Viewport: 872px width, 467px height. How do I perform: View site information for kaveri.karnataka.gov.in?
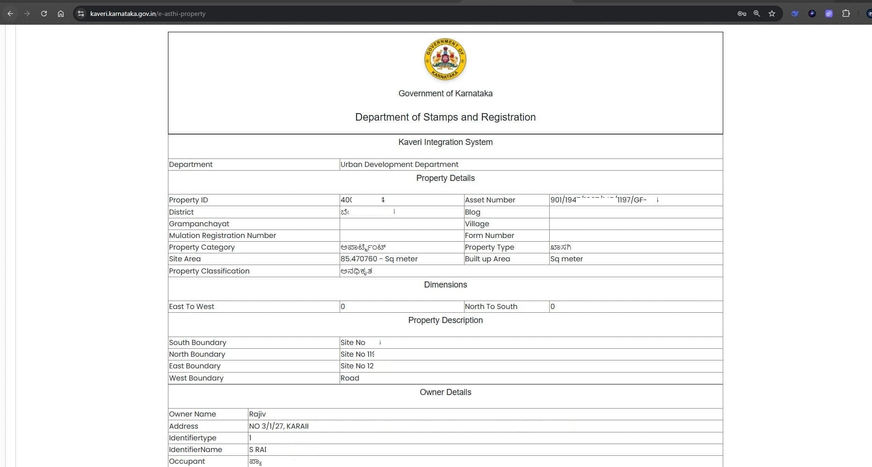[81, 14]
